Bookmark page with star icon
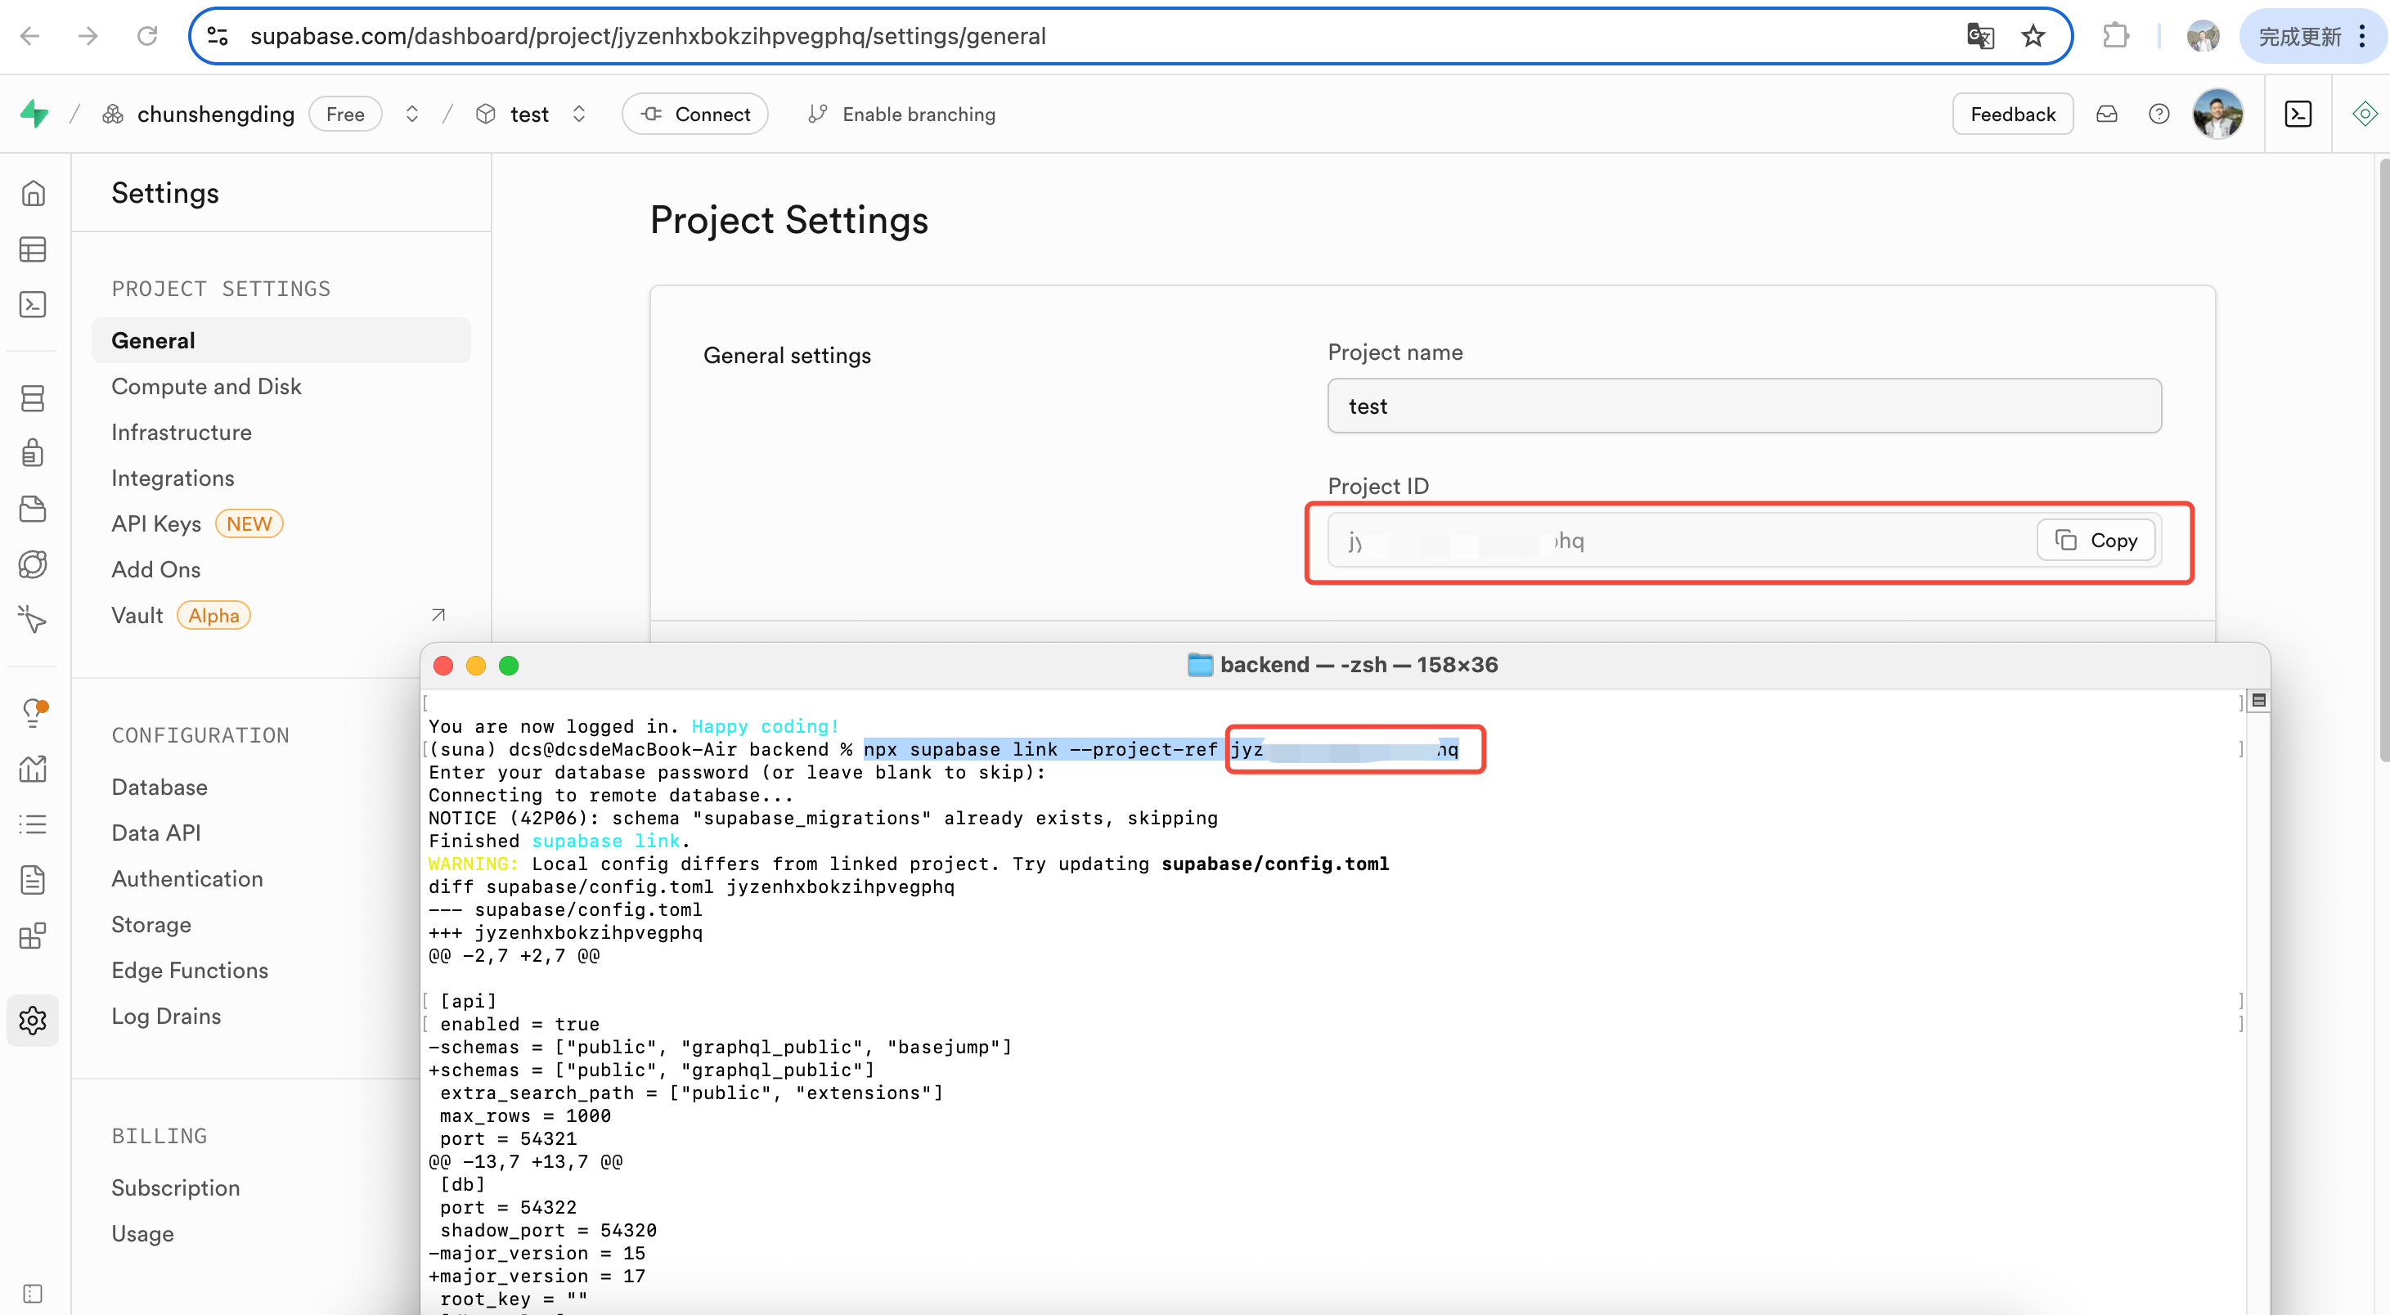This screenshot has width=2390, height=1315. pyautogui.click(x=2033, y=36)
